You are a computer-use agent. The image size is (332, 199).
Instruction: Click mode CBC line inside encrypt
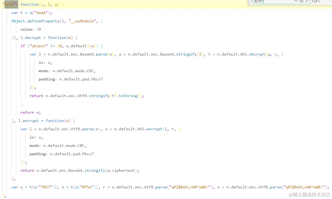(x=58, y=146)
